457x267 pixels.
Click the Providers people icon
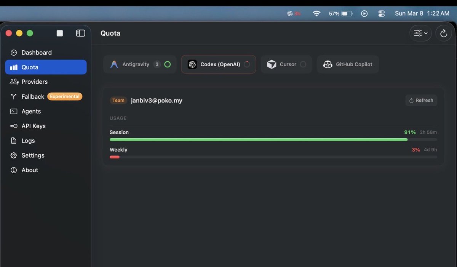14,82
